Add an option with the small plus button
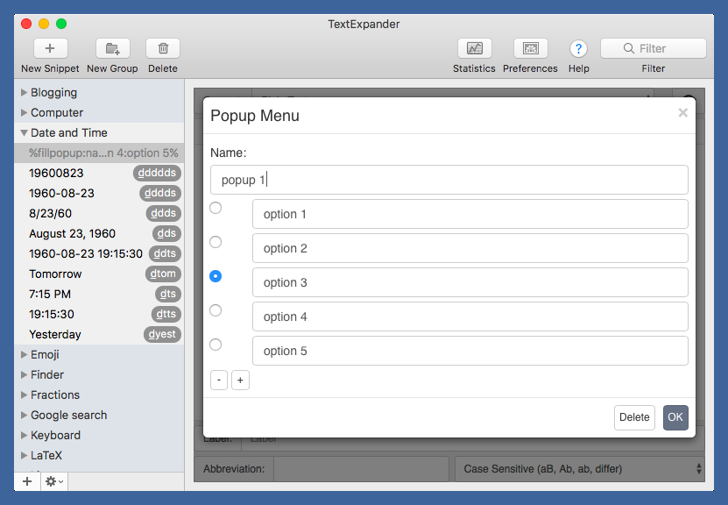728x505 pixels. point(240,381)
